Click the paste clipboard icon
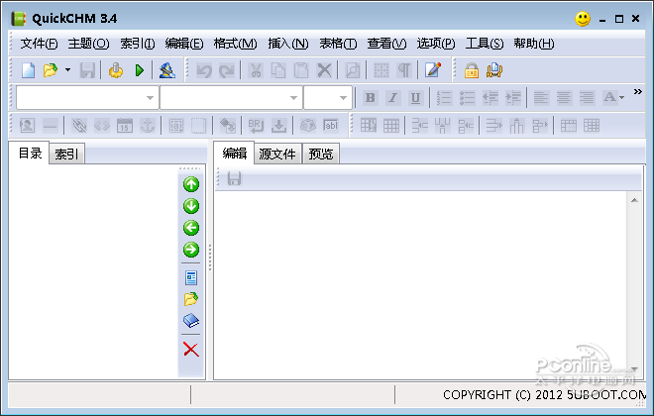654x416 pixels. coord(300,70)
